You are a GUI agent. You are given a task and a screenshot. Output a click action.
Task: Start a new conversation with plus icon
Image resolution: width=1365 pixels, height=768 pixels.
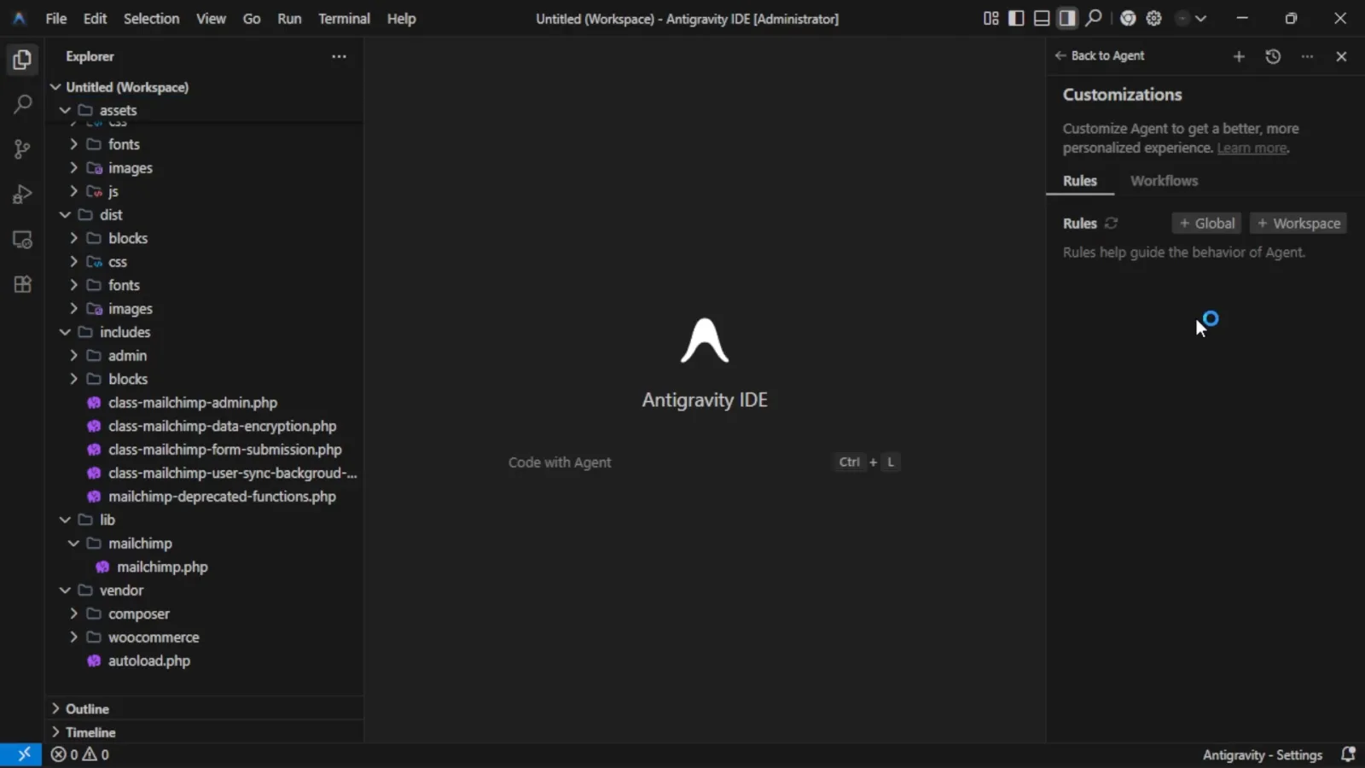(x=1239, y=56)
